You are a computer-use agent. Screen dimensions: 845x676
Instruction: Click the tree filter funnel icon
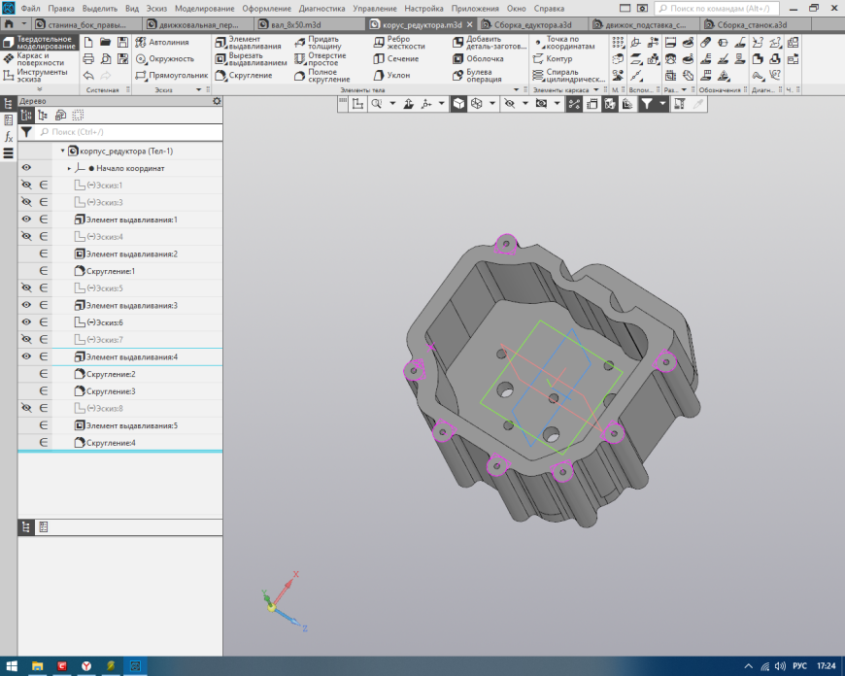click(x=26, y=131)
